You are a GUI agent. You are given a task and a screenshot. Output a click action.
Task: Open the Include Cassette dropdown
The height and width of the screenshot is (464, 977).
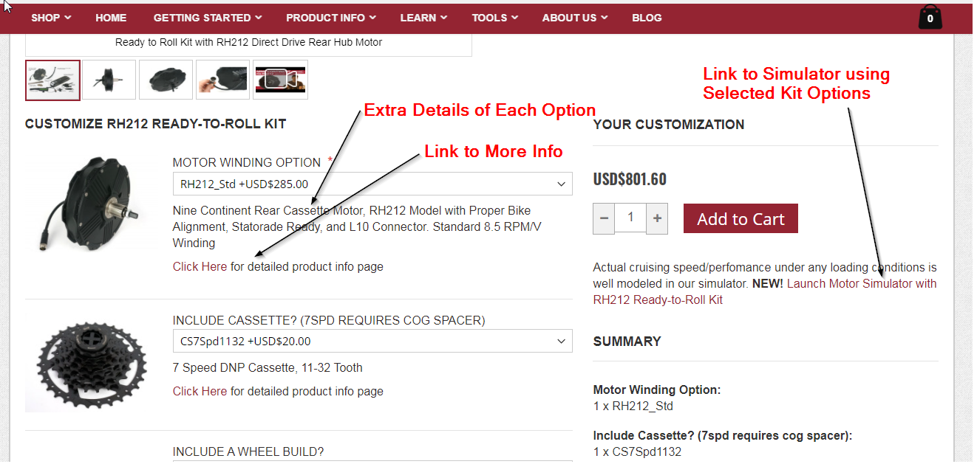pyautogui.click(x=372, y=342)
